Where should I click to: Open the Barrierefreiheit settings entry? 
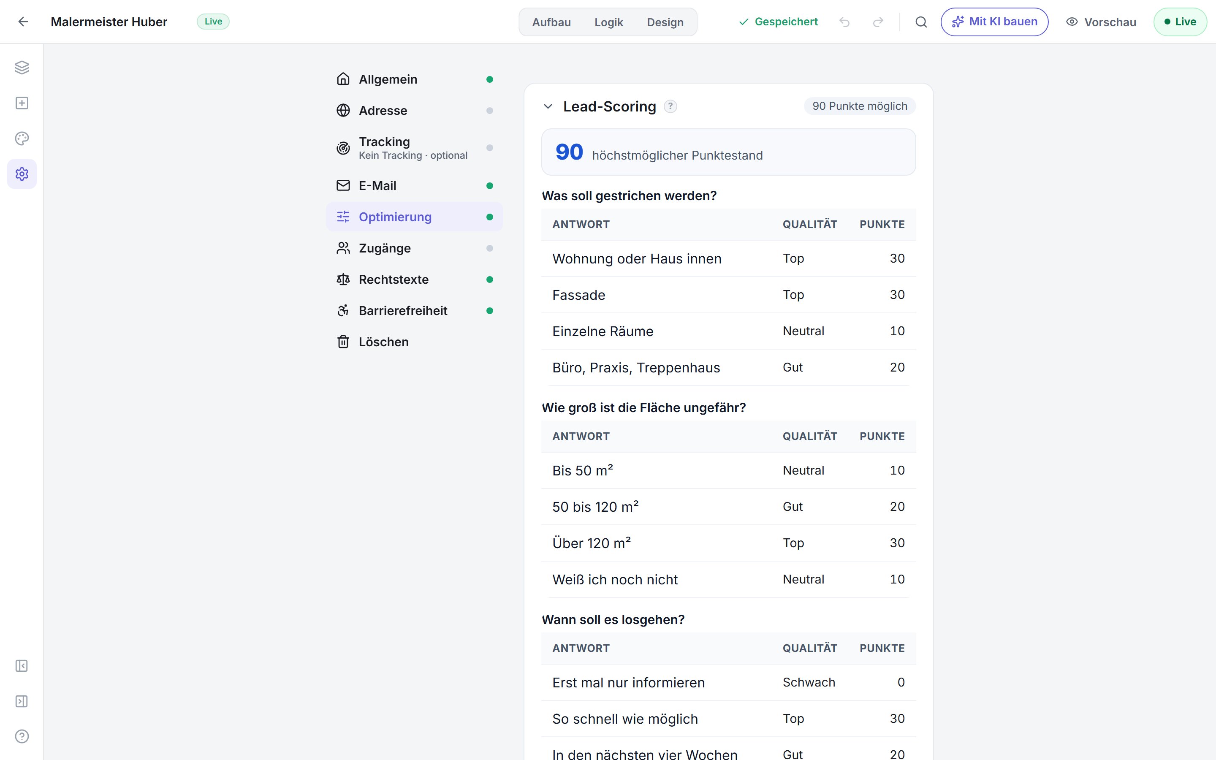415,311
